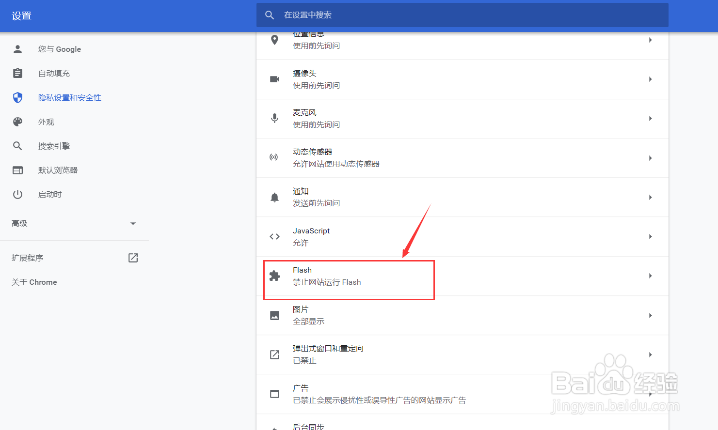The width and height of the screenshot is (718, 430).
Task: Click the 发送前先询问 subtitle under 通知
Action: click(x=317, y=203)
